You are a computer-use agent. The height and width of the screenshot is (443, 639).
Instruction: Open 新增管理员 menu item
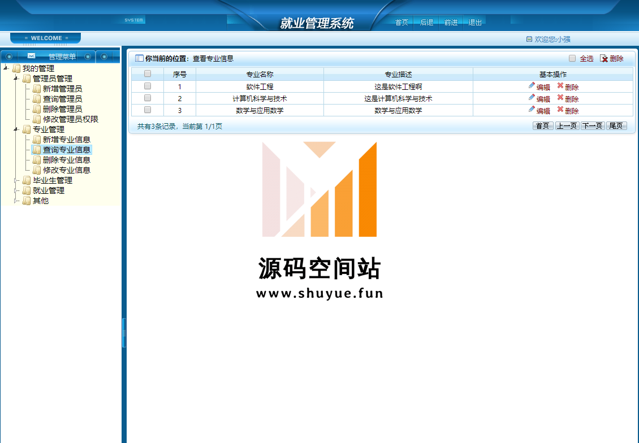pyautogui.click(x=62, y=89)
